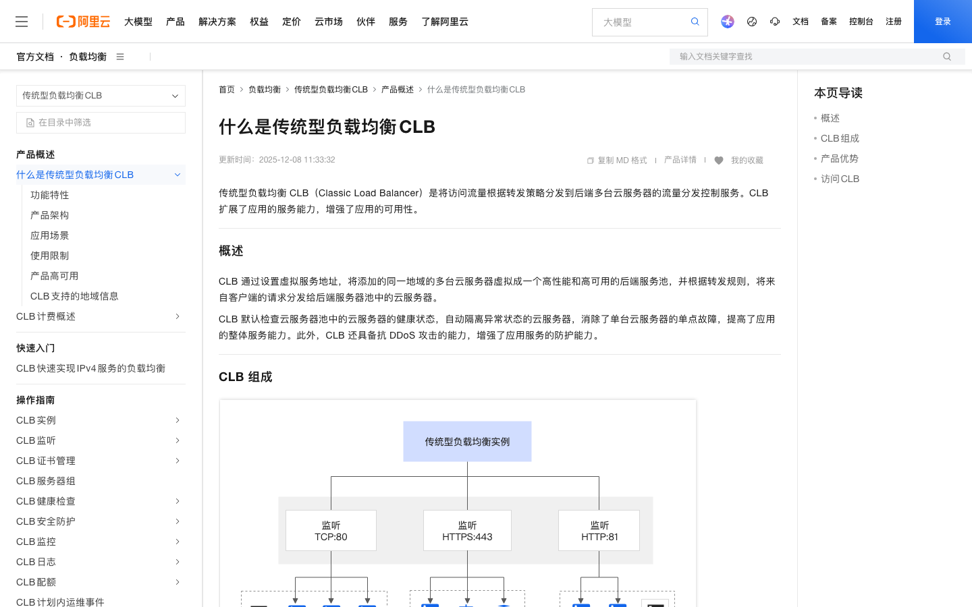
Task: Focus the 在目录中筛选 filter field
Action: (101, 123)
